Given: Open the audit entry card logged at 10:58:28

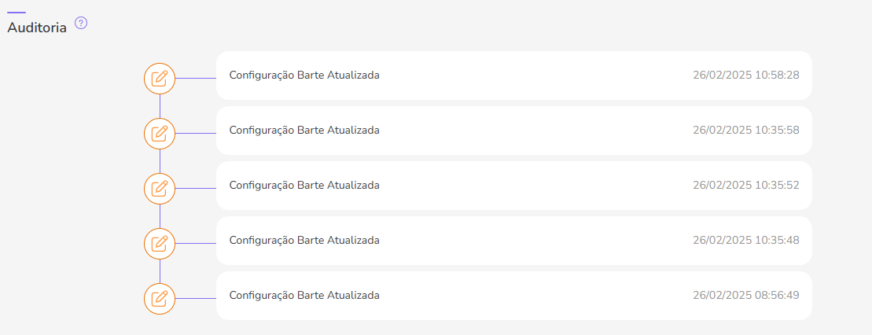Looking at the screenshot, I should point(513,75).
